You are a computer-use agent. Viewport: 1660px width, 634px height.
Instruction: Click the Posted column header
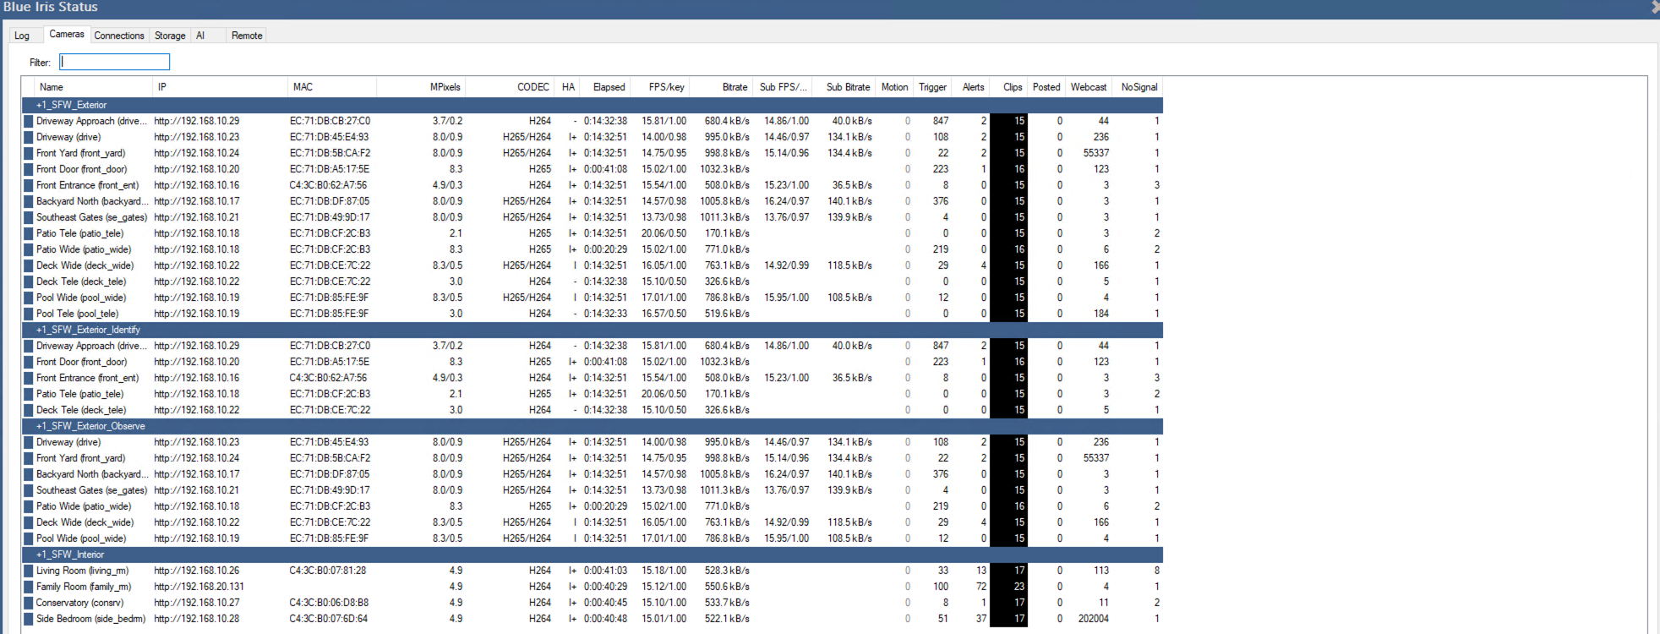(x=1046, y=87)
